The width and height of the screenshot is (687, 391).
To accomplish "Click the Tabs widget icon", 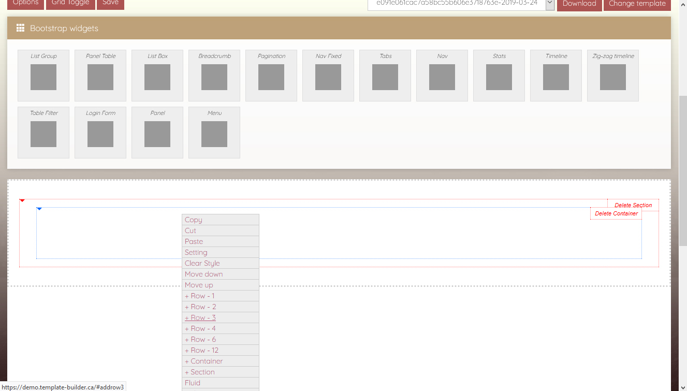I will [385, 77].
